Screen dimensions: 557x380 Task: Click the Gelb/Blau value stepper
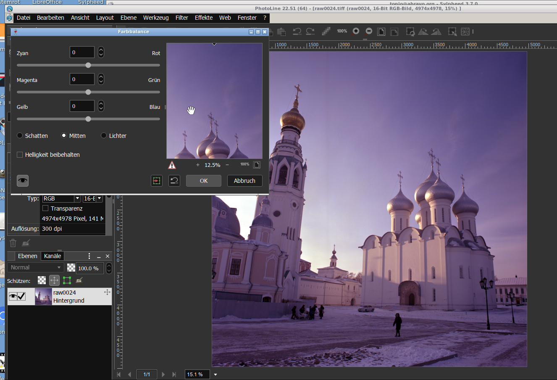pos(101,106)
